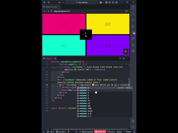Switch to the App.jsx editor tab
The width and height of the screenshot is (178, 133).
click(x=48, y=58)
